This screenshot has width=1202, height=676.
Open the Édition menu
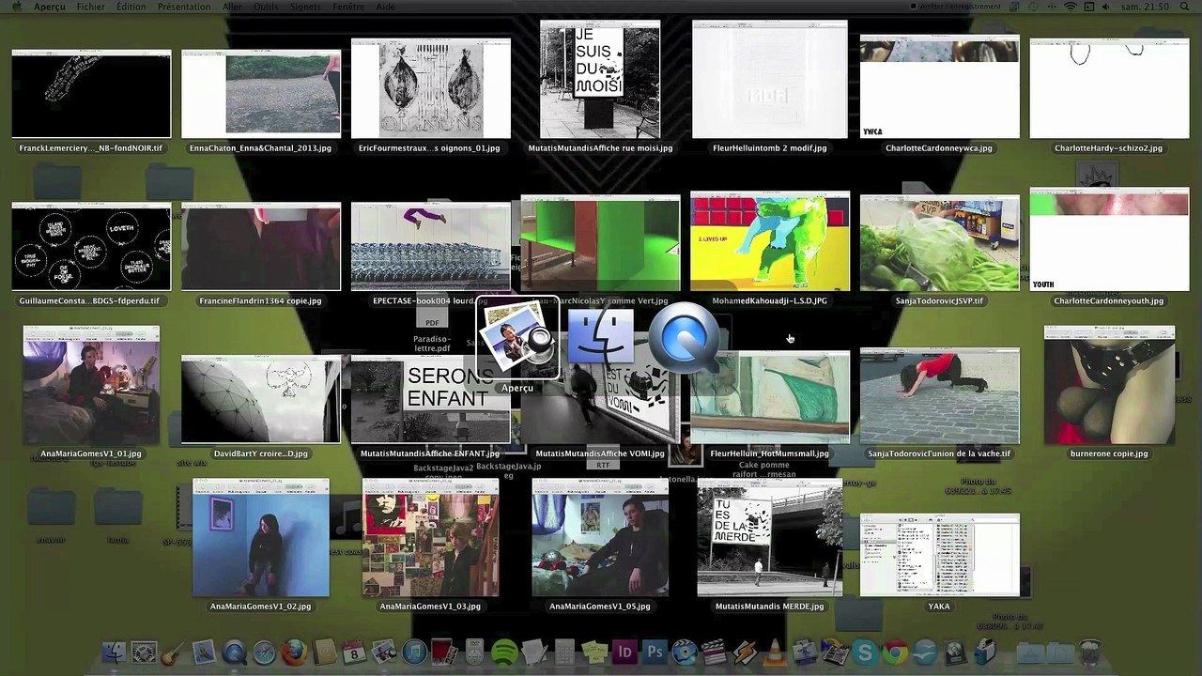tap(131, 7)
